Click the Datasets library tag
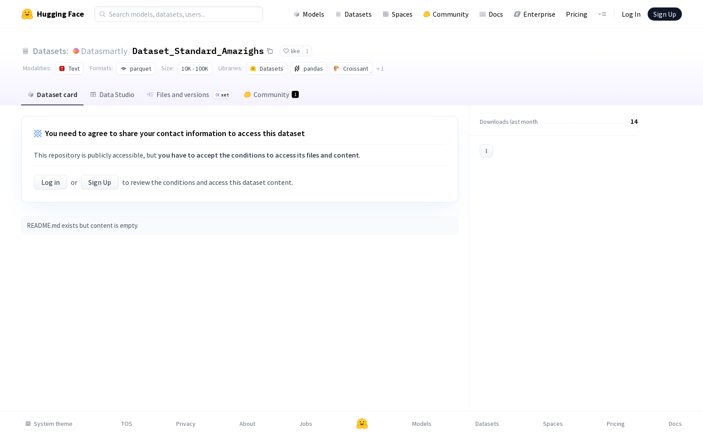Viewport: 703px width, 439px height. point(267,68)
